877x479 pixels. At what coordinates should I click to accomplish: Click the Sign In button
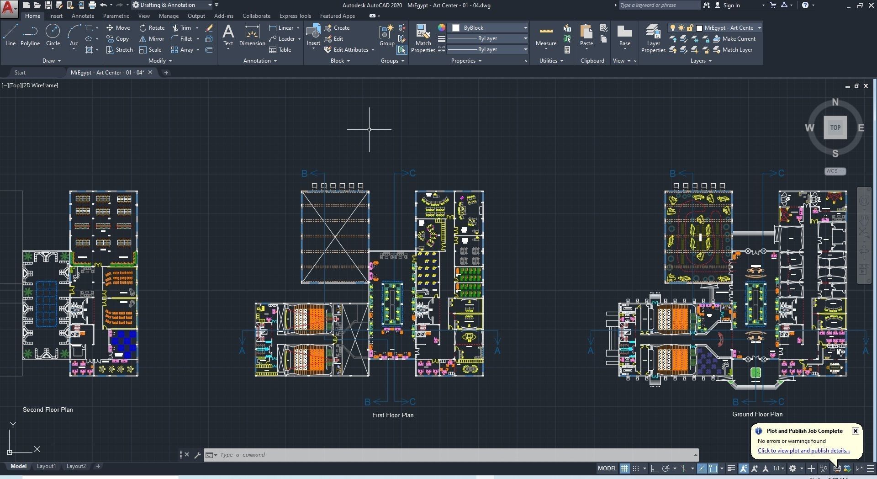pos(727,5)
